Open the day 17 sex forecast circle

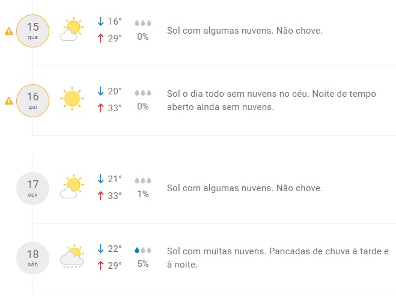[x=32, y=188]
